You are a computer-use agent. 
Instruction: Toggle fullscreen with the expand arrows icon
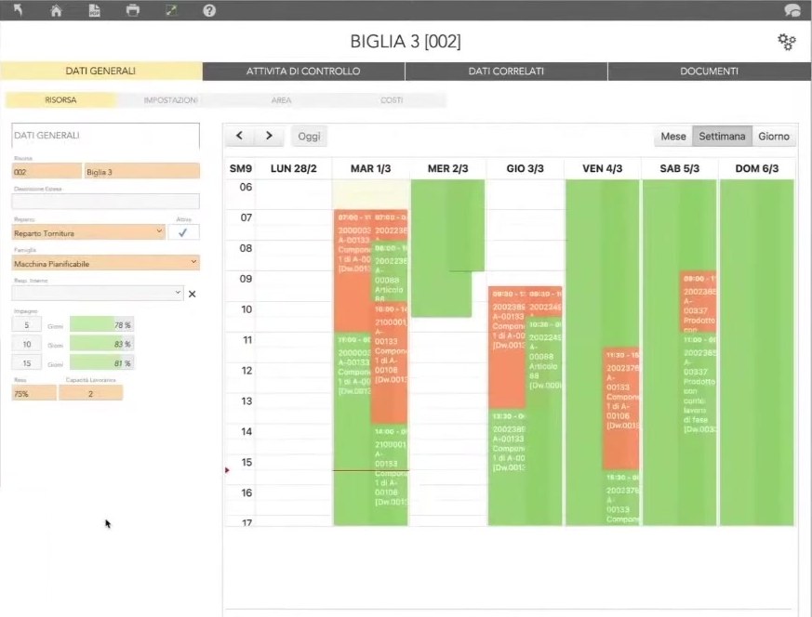[171, 10]
